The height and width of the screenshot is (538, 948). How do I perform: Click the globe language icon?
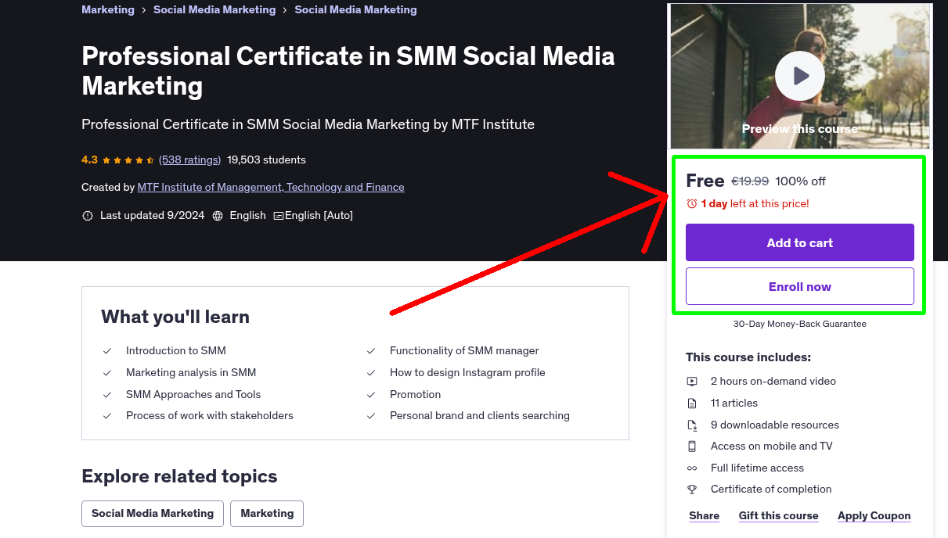(218, 216)
